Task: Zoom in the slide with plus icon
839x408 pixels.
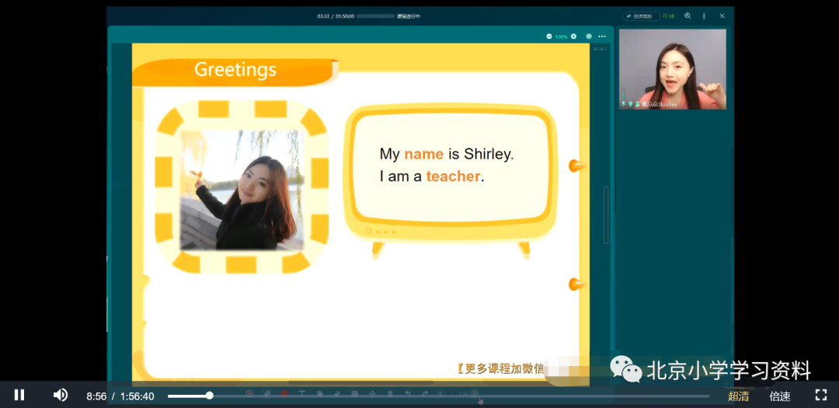Action: (573, 37)
